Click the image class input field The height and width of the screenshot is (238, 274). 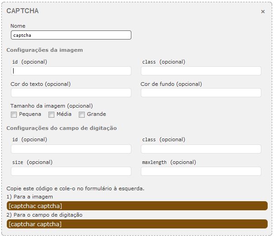tap(201, 71)
